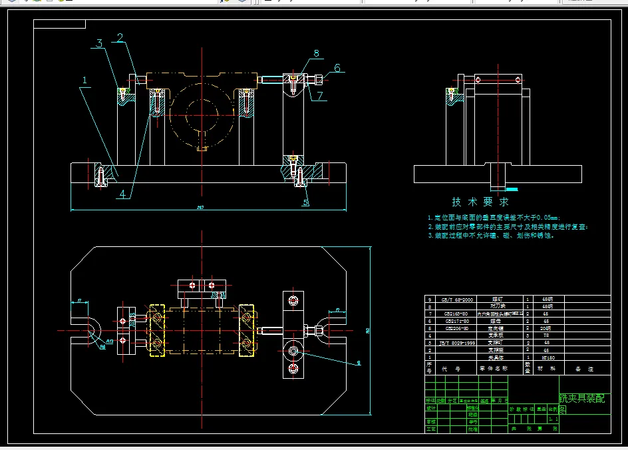Select the 代号 column header

pyautogui.click(x=451, y=369)
